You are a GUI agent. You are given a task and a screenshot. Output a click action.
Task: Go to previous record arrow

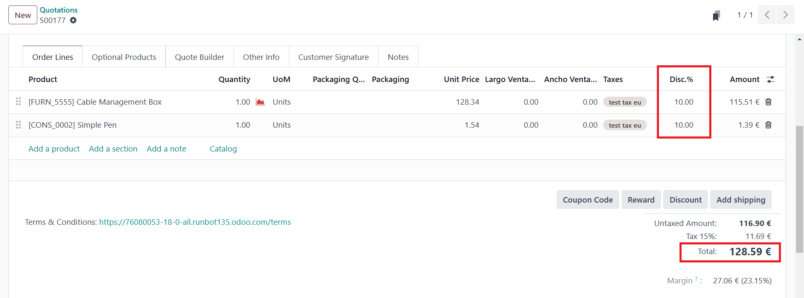coord(767,15)
